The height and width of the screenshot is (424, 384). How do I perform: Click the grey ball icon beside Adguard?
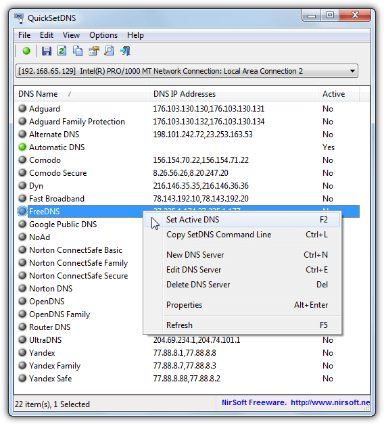pyautogui.click(x=22, y=108)
